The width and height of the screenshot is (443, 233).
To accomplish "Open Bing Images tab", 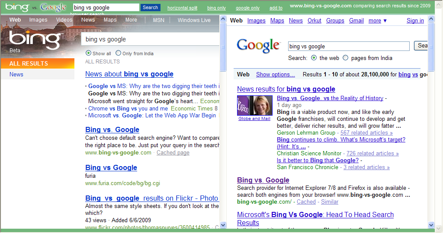I will tap(38, 20).
